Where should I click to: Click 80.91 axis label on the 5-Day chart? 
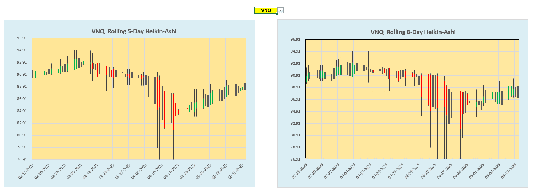[22, 135]
